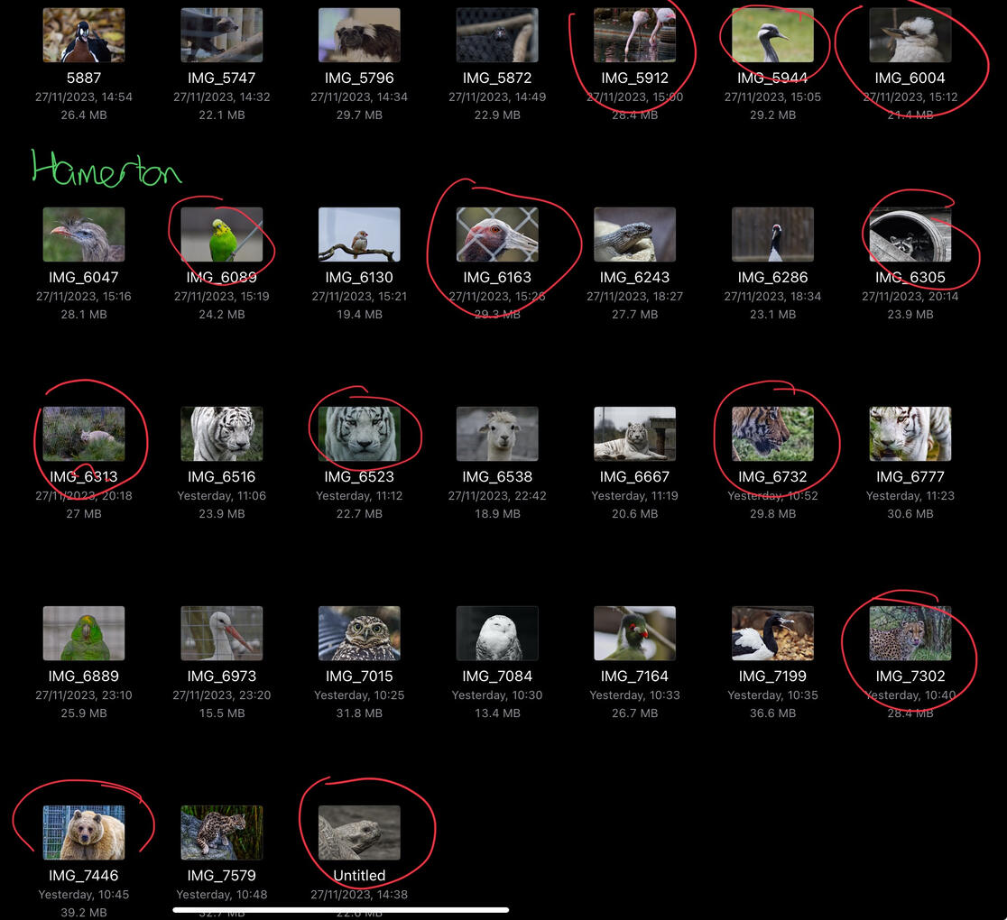Viewport: 1007px width, 920px height.
Task: Select the IMG_7084 snowy owl thumbnail
Action: coord(497,633)
